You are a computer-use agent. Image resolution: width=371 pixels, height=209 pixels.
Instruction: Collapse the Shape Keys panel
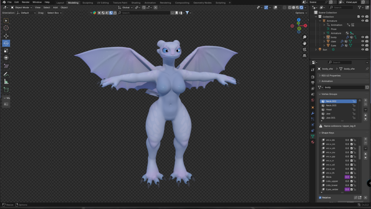pos(328,133)
